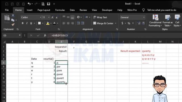Open the General number format dropdown
The width and height of the screenshot is (182, 102).
144,17
